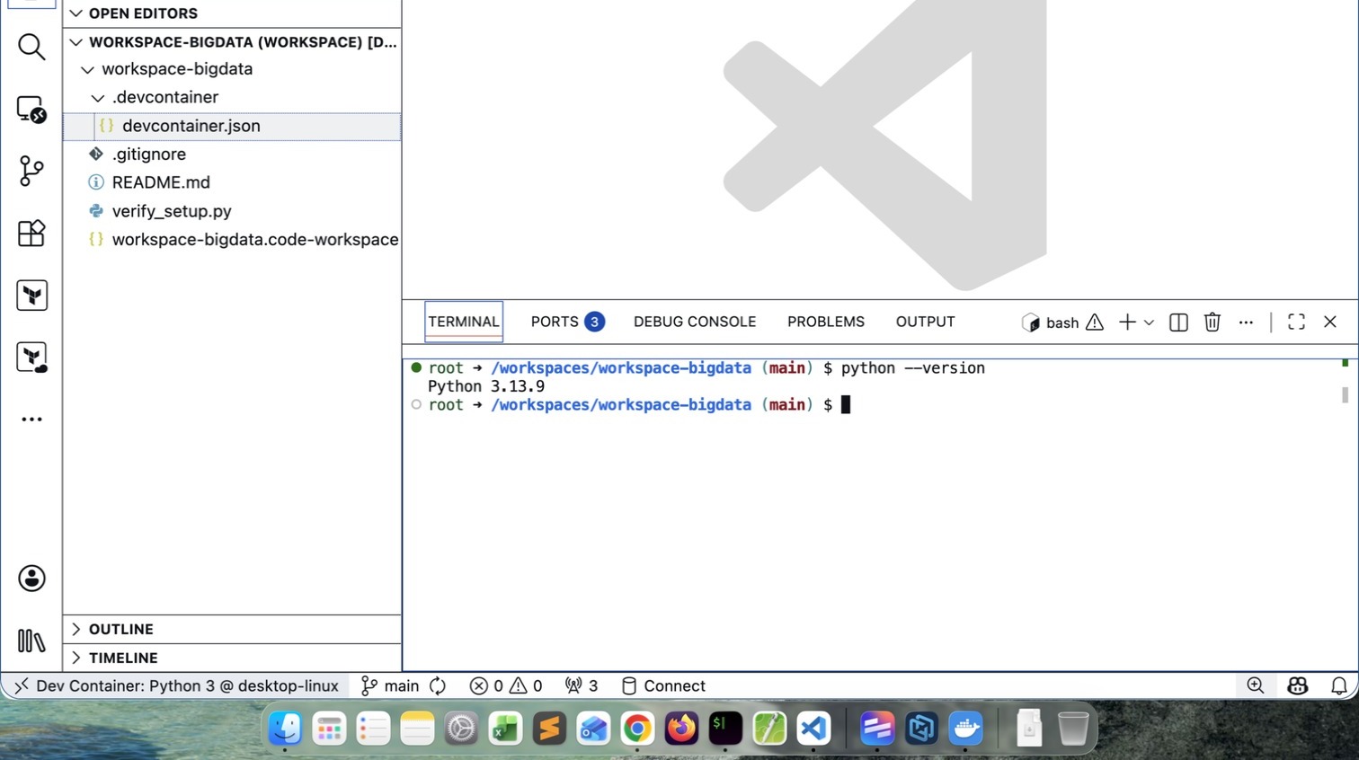Screen dimensions: 1359x760
Task: Close the bottom panel
Action: point(1330,322)
